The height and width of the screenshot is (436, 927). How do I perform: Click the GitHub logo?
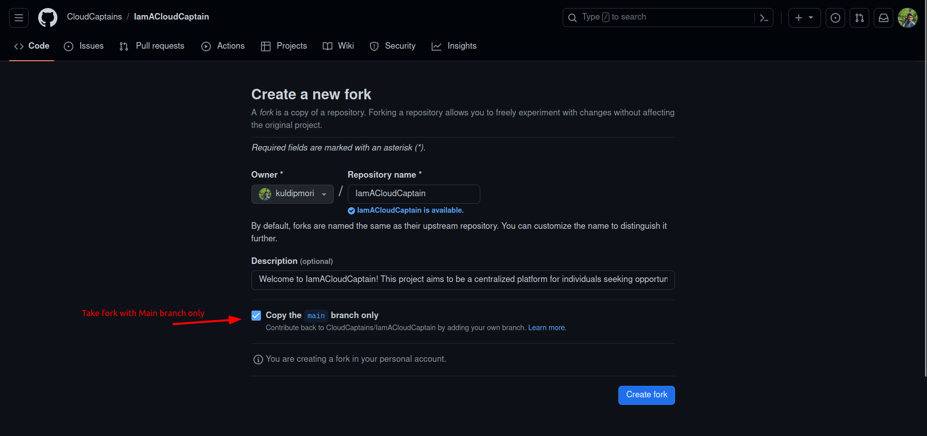pyautogui.click(x=48, y=18)
